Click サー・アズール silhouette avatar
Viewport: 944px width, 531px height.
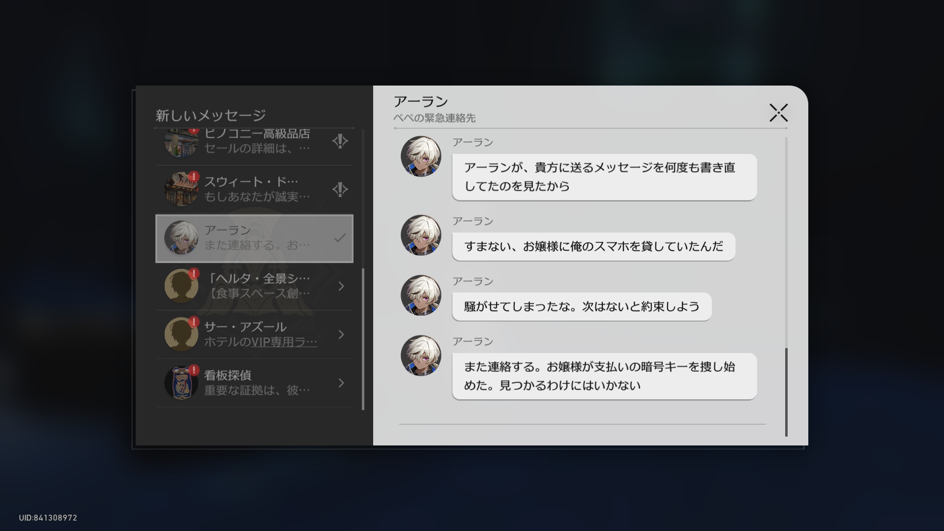click(x=181, y=334)
